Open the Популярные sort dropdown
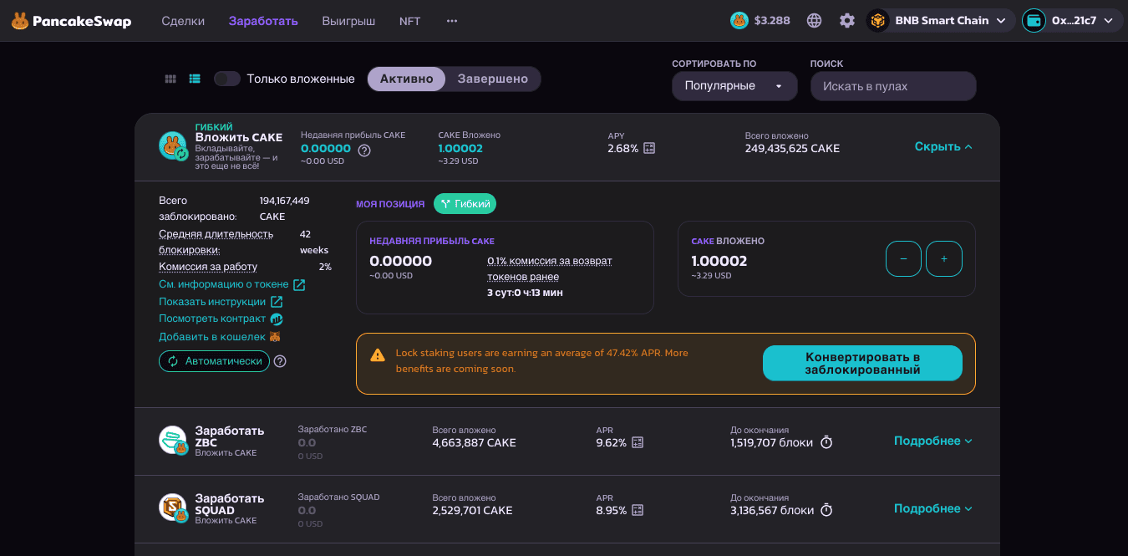This screenshot has height=556, width=1128. tap(734, 86)
